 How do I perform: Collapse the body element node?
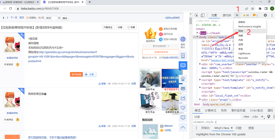[x=197, y=37]
